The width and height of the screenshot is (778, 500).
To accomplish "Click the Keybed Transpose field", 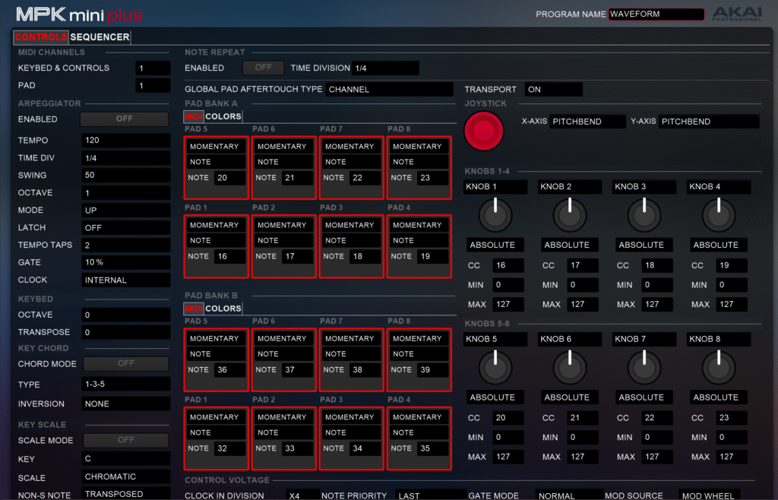I will 126,332.
